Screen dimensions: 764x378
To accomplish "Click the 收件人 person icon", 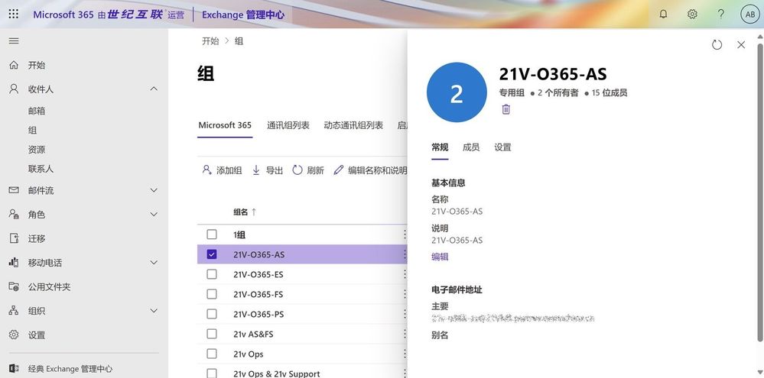I will click(x=14, y=89).
